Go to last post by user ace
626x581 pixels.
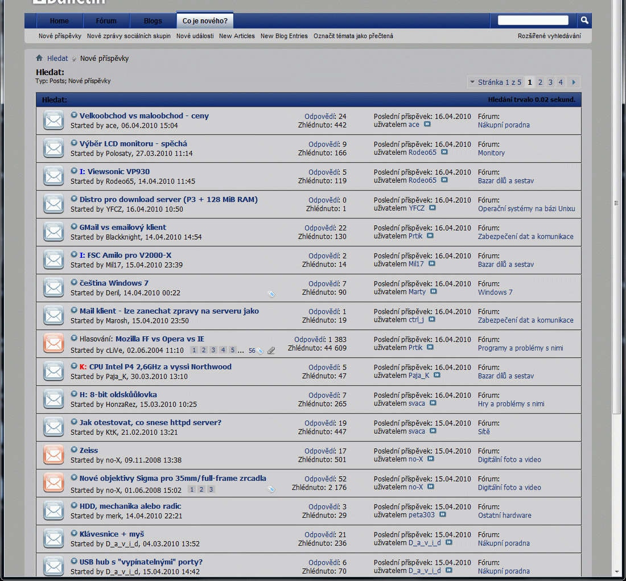(x=427, y=125)
